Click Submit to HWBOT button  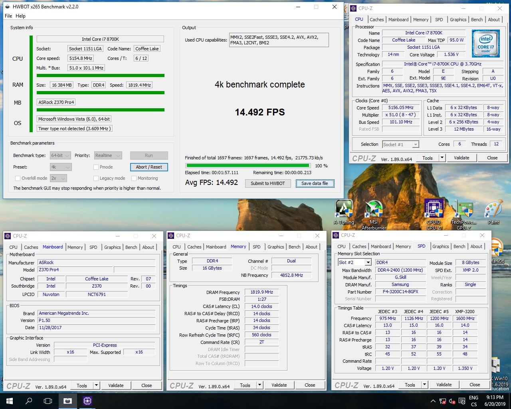[268, 183]
